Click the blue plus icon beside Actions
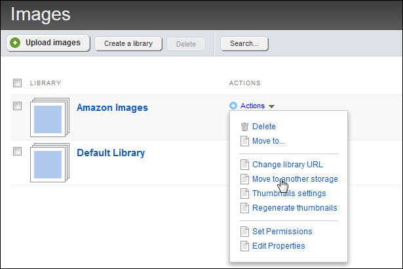Image resolution: width=403 pixels, height=269 pixels. click(233, 106)
